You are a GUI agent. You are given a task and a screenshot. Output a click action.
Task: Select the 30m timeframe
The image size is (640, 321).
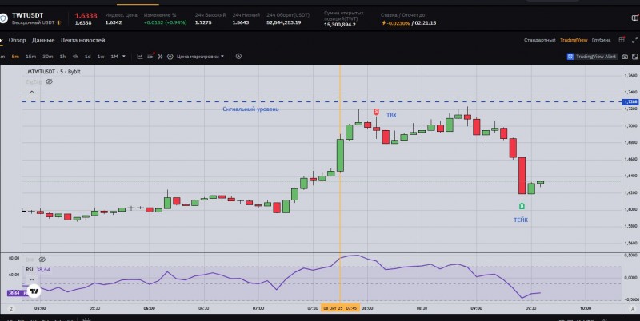click(x=48, y=57)
